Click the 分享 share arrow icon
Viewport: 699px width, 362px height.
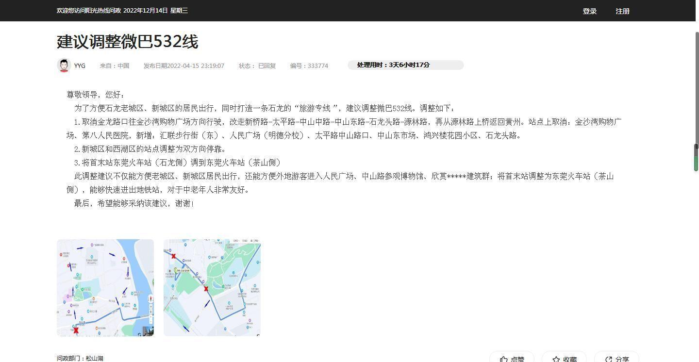tap(609, 360)
